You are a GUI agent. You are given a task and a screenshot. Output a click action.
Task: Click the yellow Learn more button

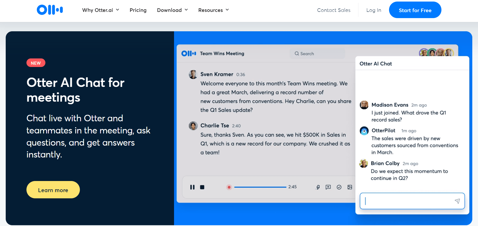53,190
